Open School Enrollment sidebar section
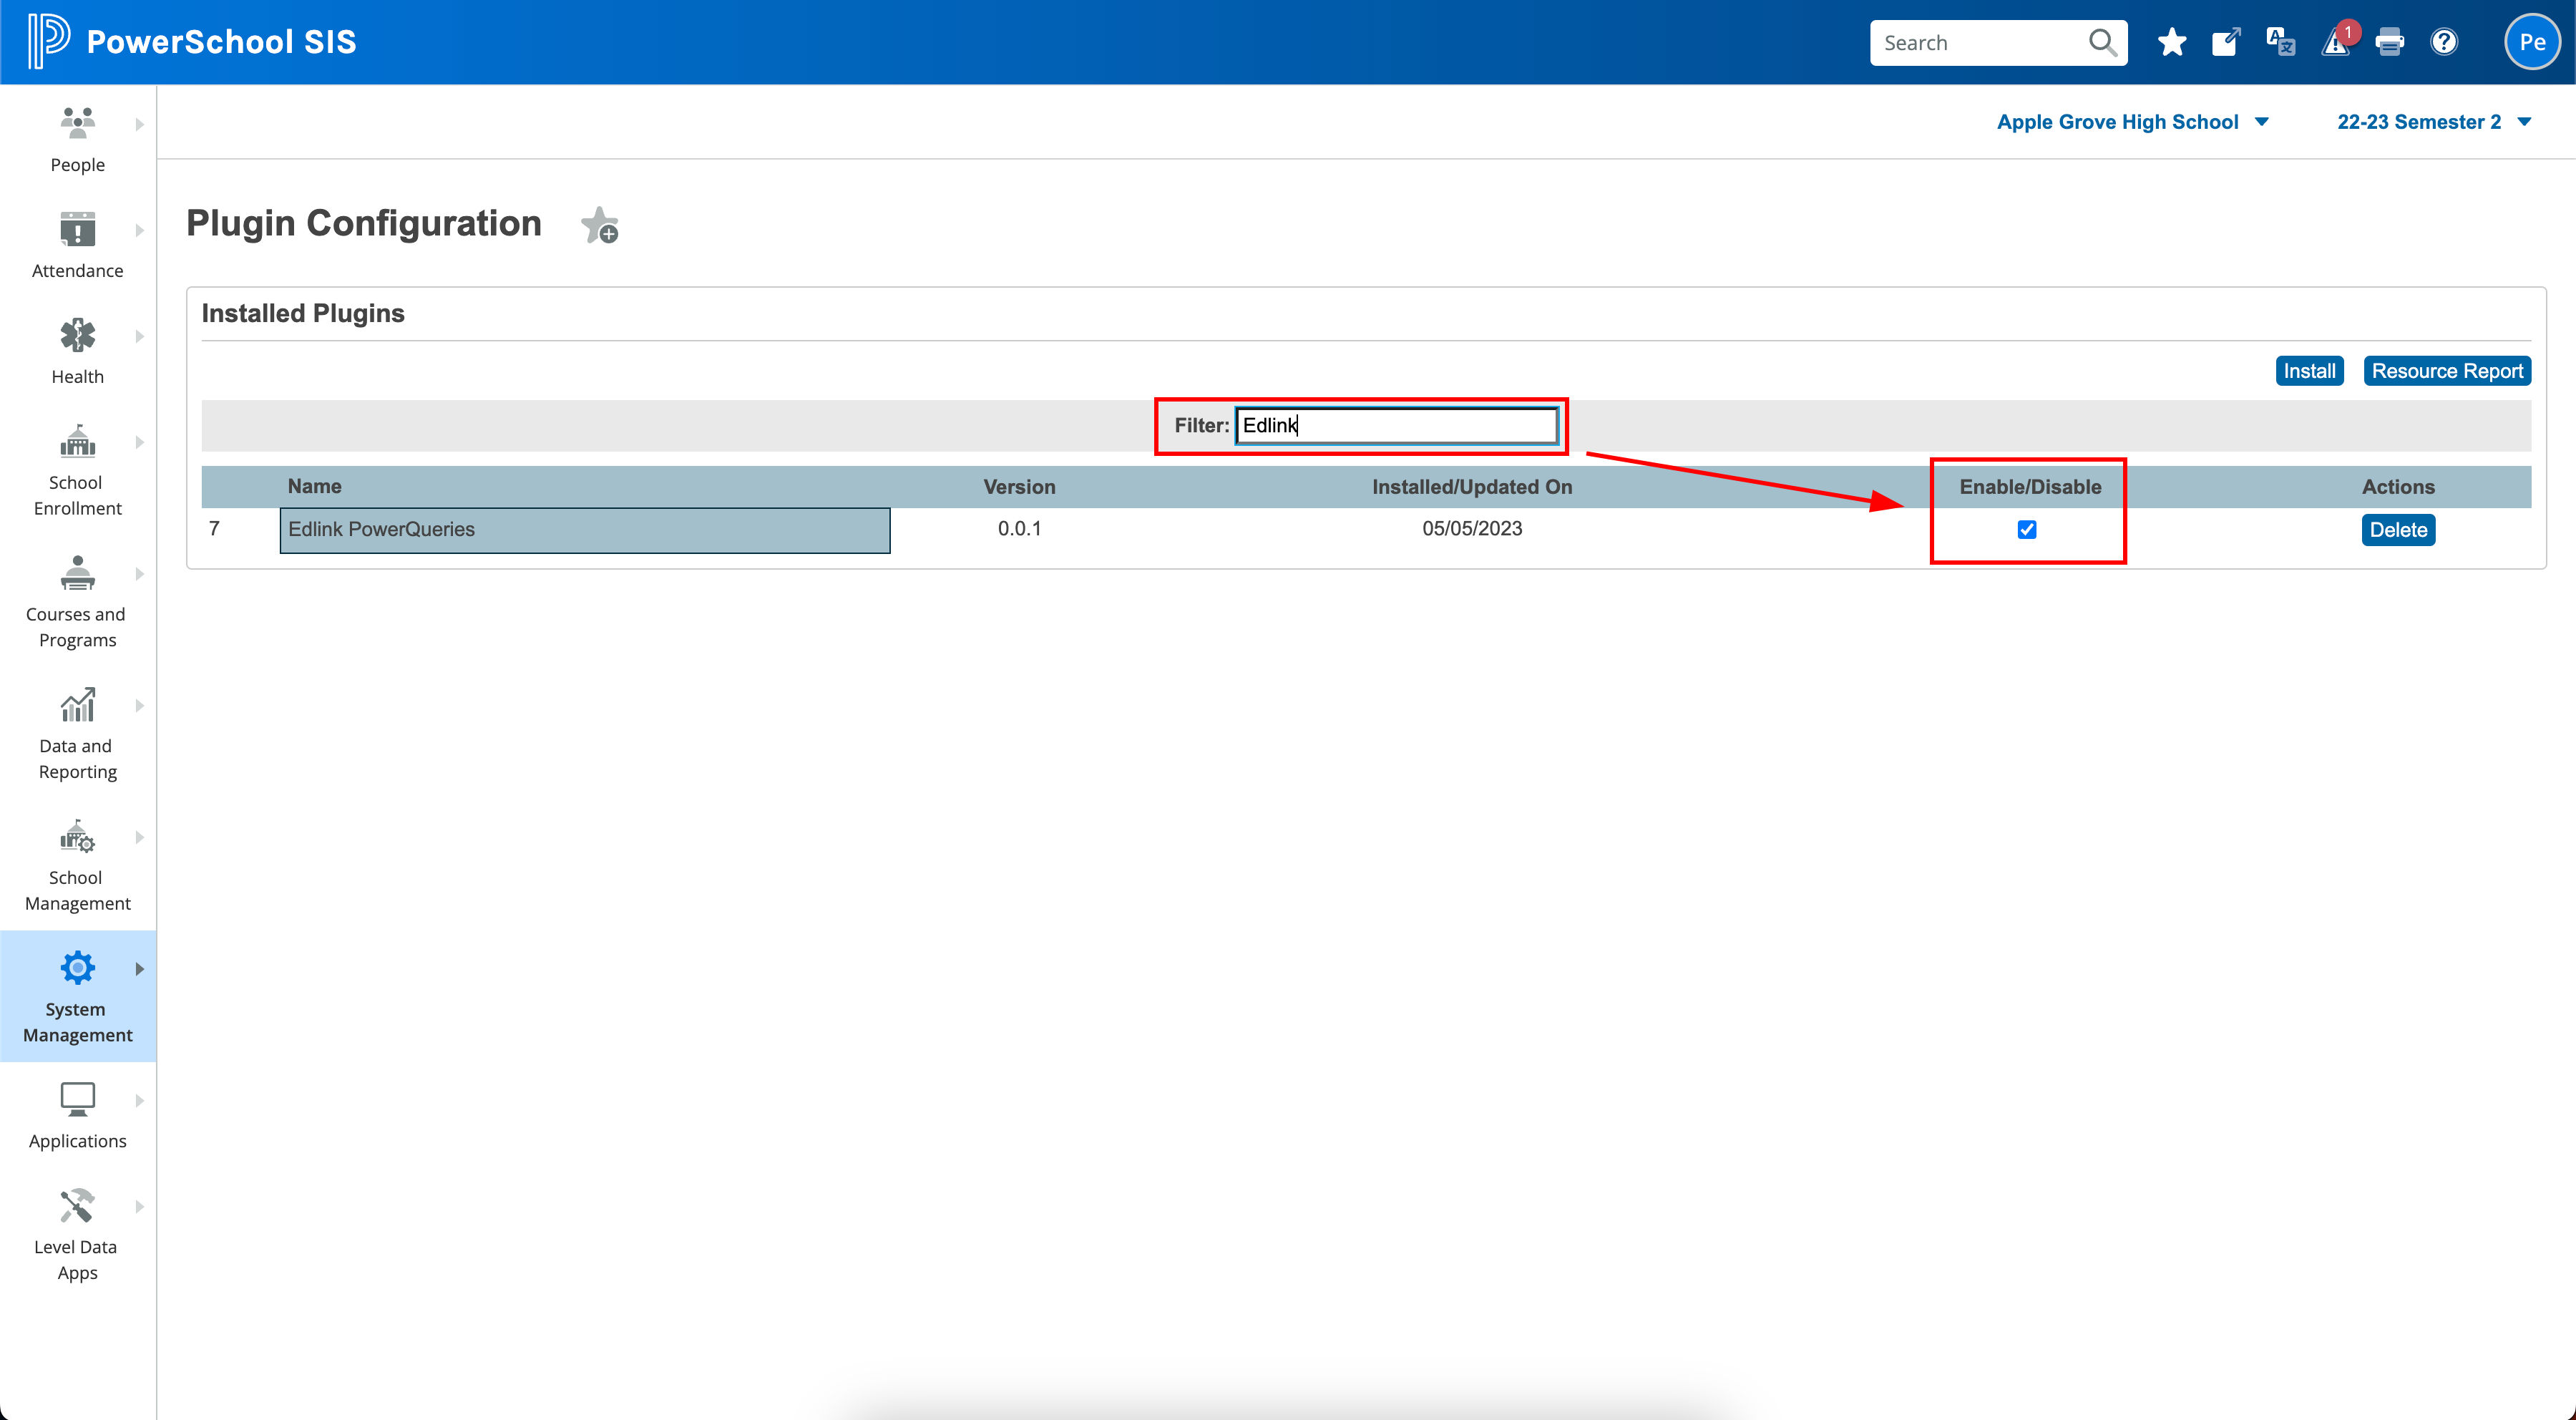 tap(78, 470)
